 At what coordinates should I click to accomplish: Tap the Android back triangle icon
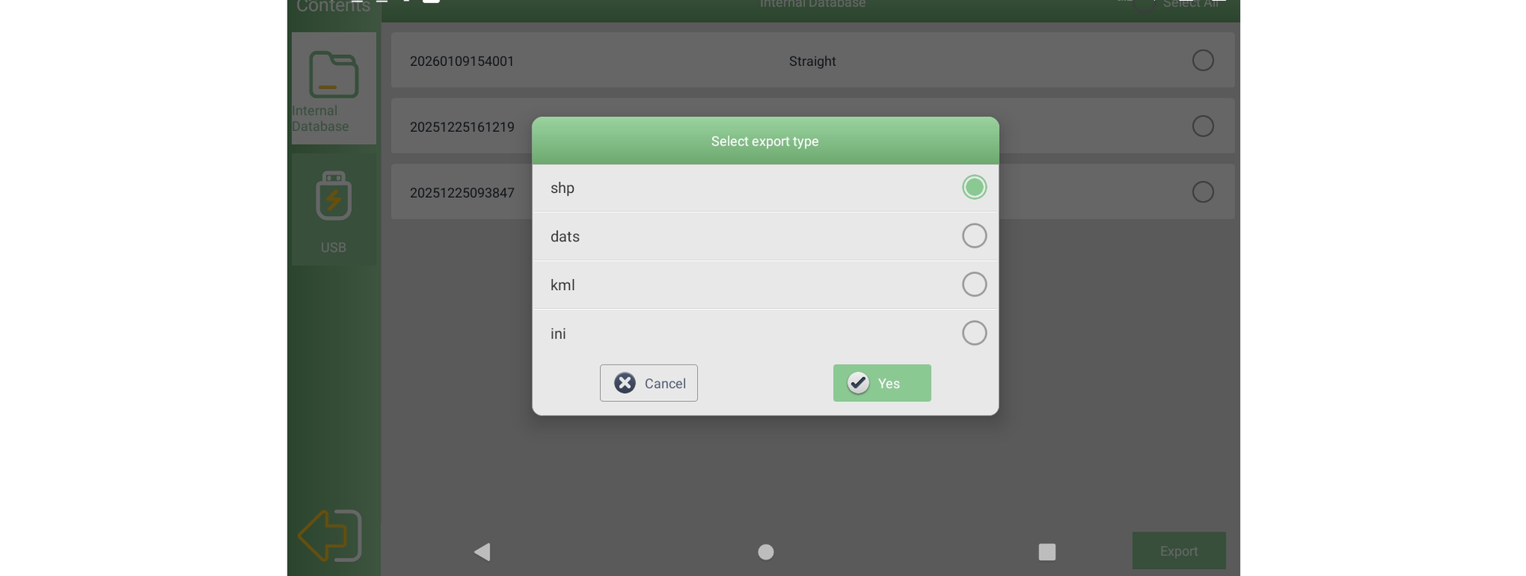[x=482, y=551]
